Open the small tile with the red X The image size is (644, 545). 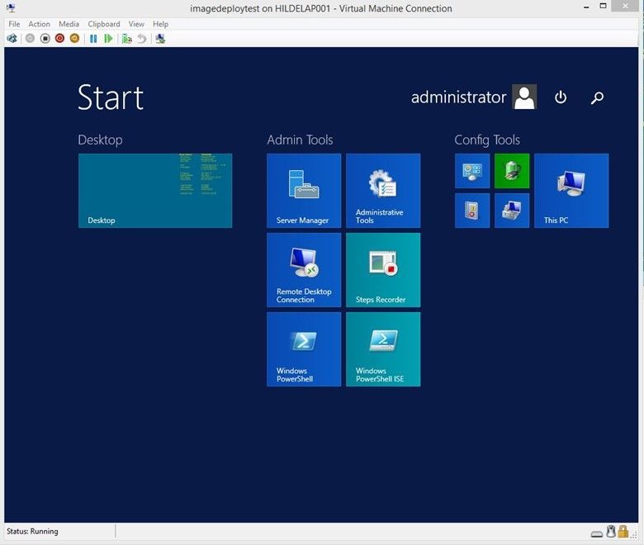tap(472, 211)
